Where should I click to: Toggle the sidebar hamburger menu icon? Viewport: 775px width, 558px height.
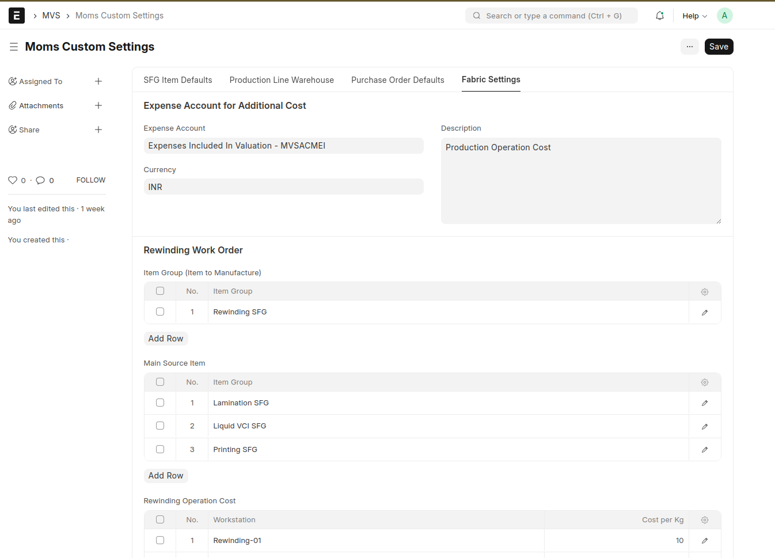point(14,47)
